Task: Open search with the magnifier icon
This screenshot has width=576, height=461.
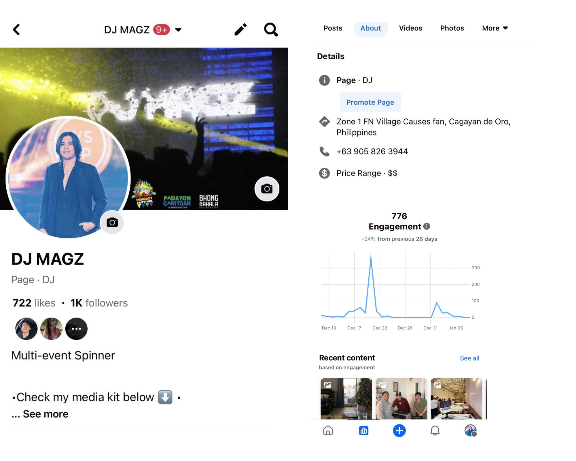Action: pos(271,29)
